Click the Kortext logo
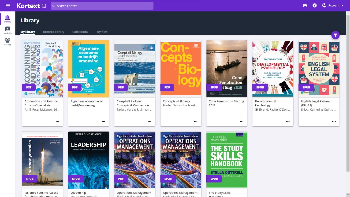350x197 pixels. pyautogui.click(x=31, y=6)
